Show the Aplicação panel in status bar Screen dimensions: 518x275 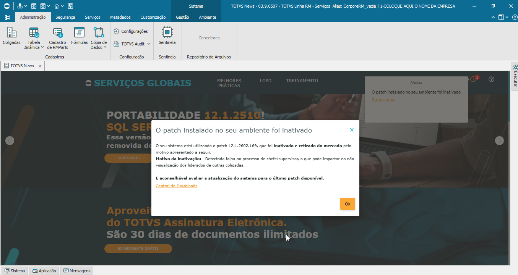[x=44, y=271]
